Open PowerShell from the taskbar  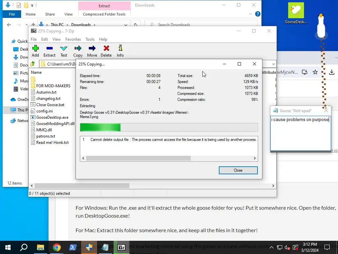pyautogui.click(x=73, y=247)
